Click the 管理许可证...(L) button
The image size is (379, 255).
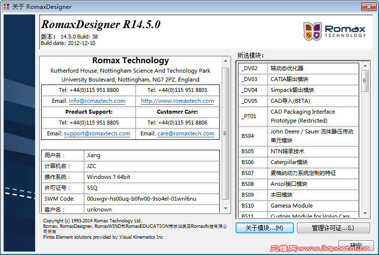[x=333, y=228]
